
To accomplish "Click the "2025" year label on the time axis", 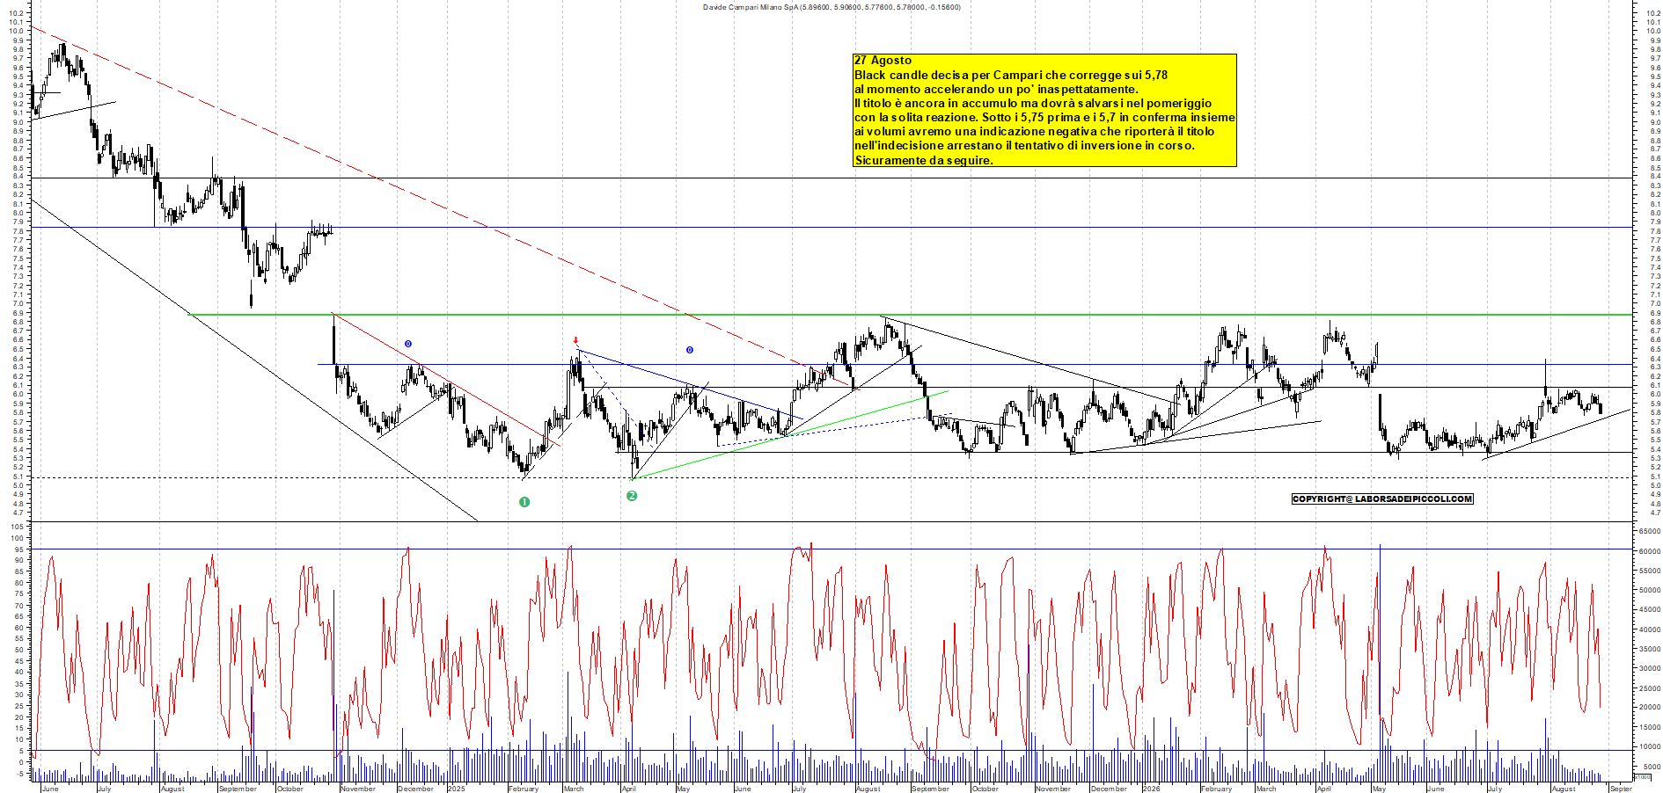I will pyautogui.click(x=456, y=789).
